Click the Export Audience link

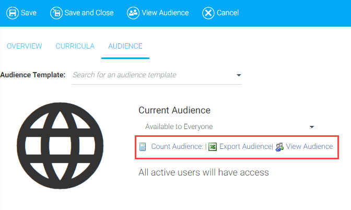pyautogui.click(x=245, y=147)
